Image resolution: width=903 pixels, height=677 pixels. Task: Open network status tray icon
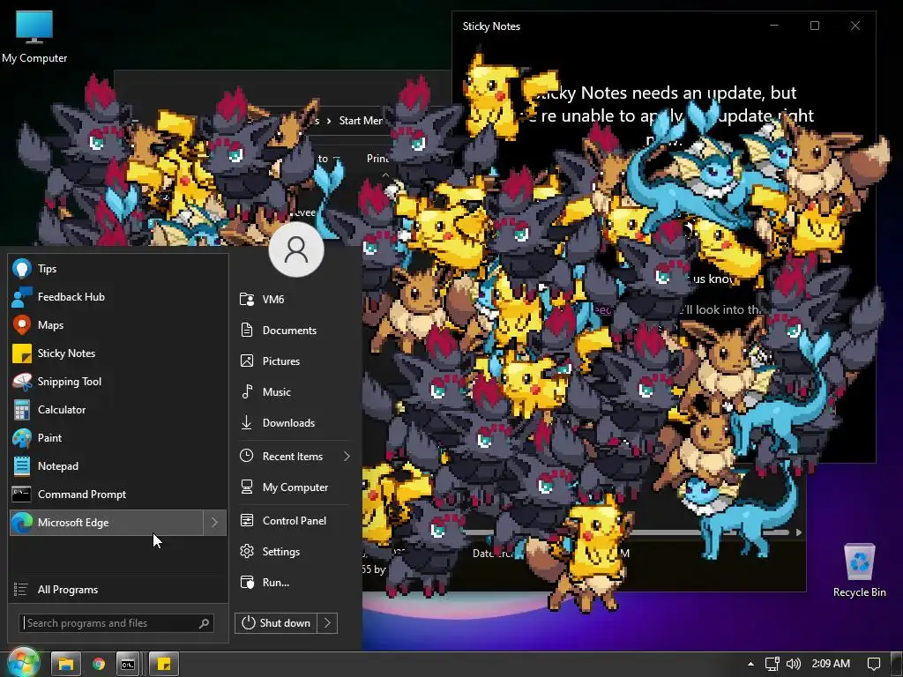point(772,664)
